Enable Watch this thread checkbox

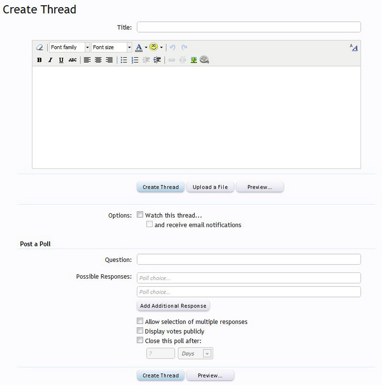pos(140,215)
